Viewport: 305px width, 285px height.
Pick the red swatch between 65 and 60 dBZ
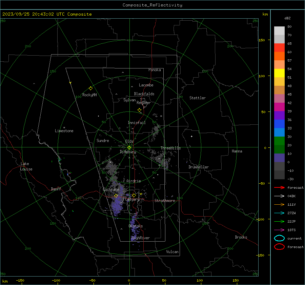click(279, 48)
